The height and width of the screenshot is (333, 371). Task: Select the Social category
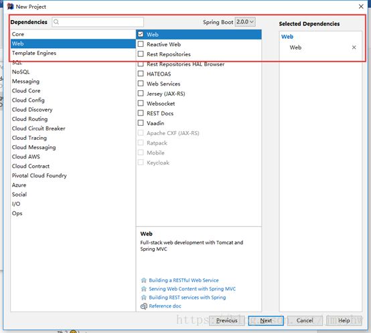(x=73, y=195)
